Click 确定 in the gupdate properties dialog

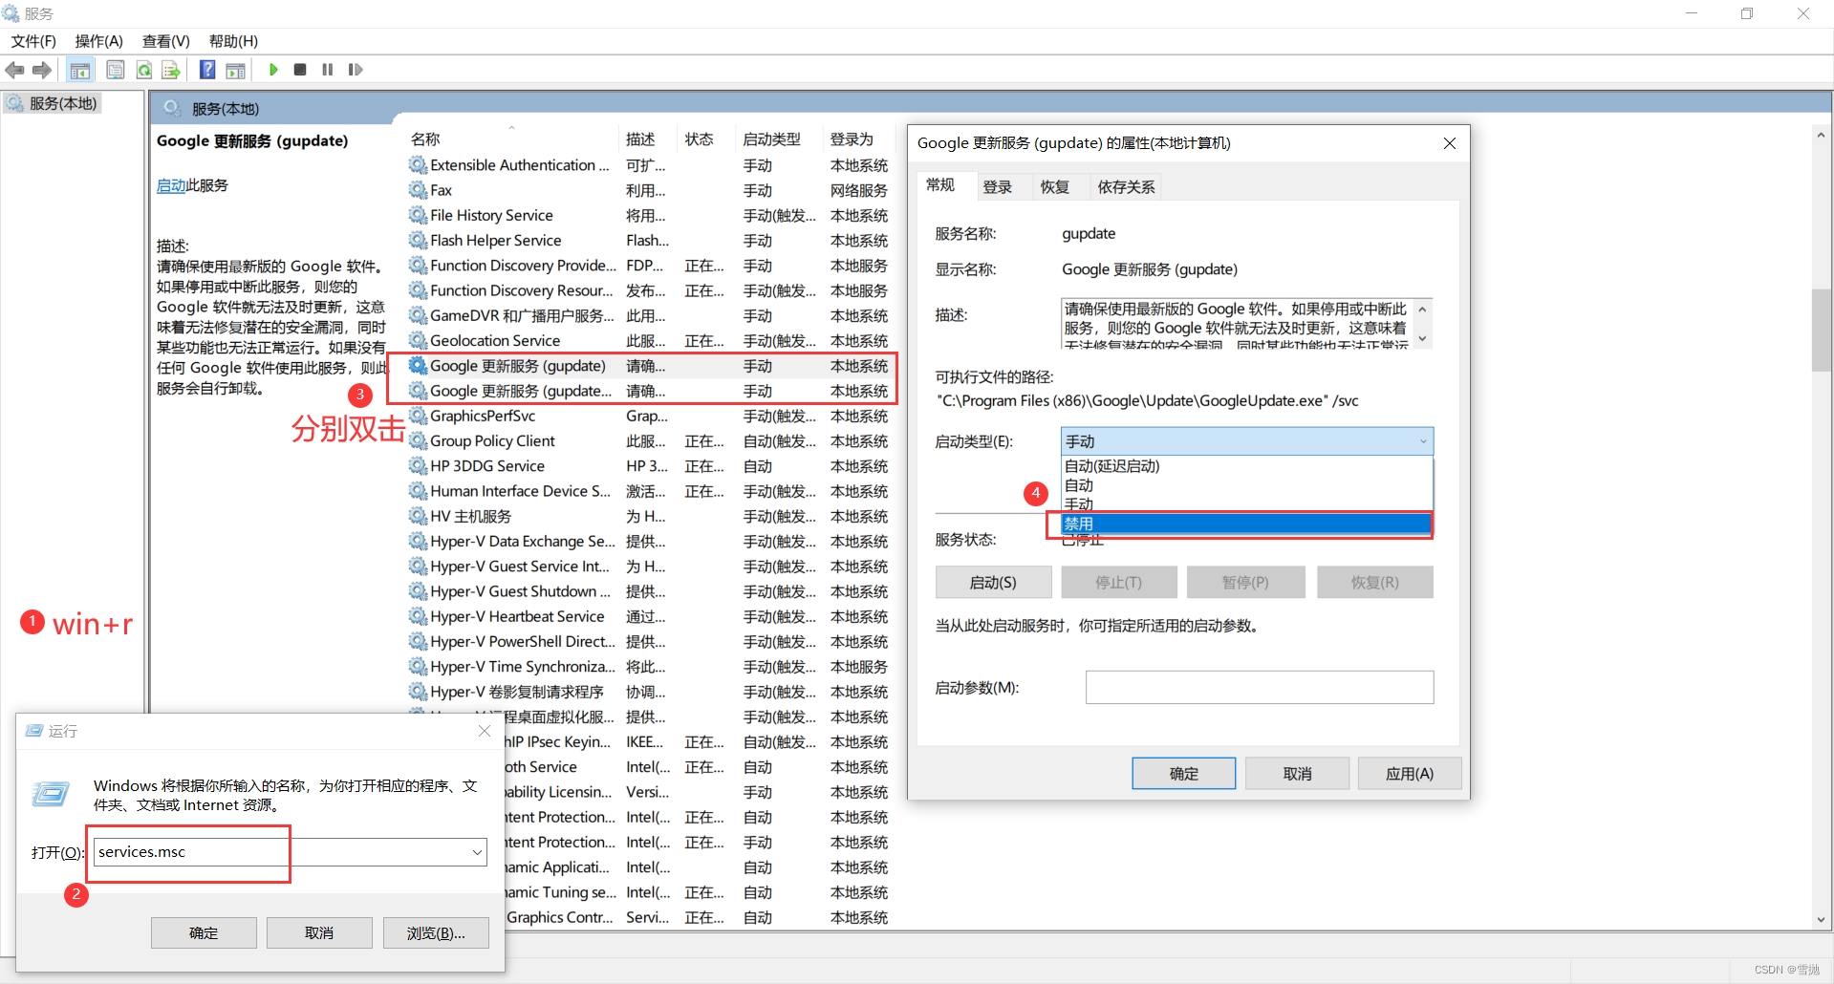1183,774
